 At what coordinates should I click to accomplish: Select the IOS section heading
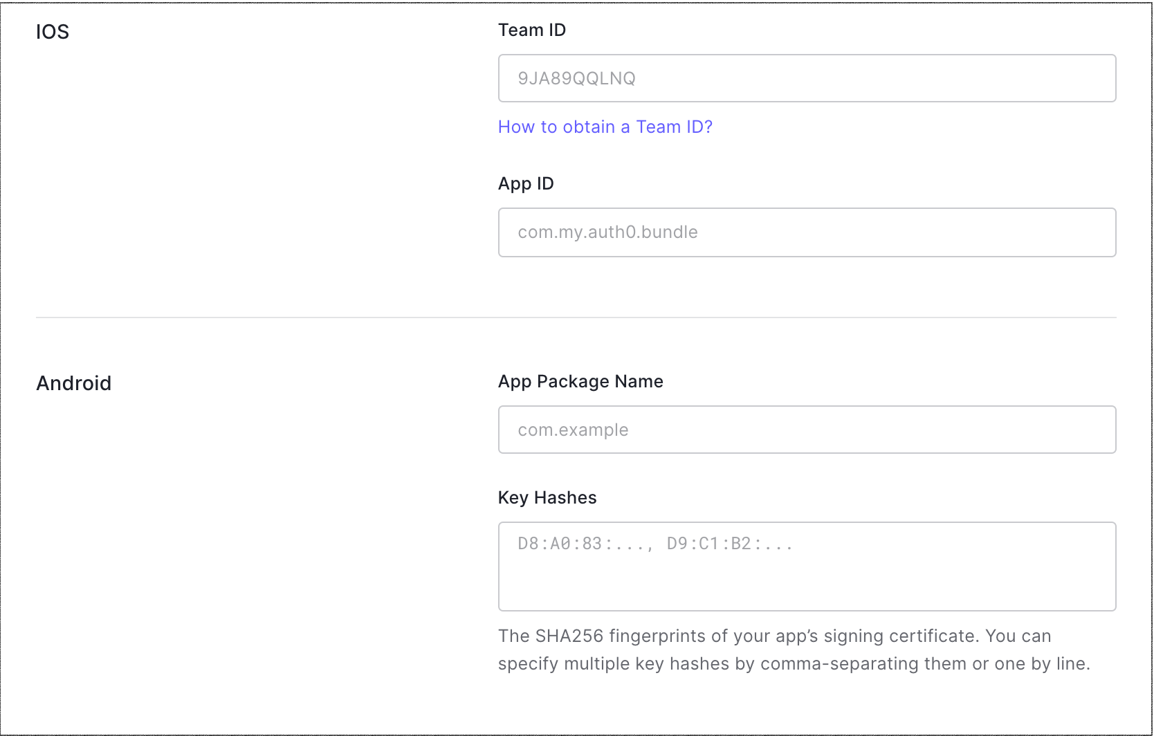[x=53, y=33]
